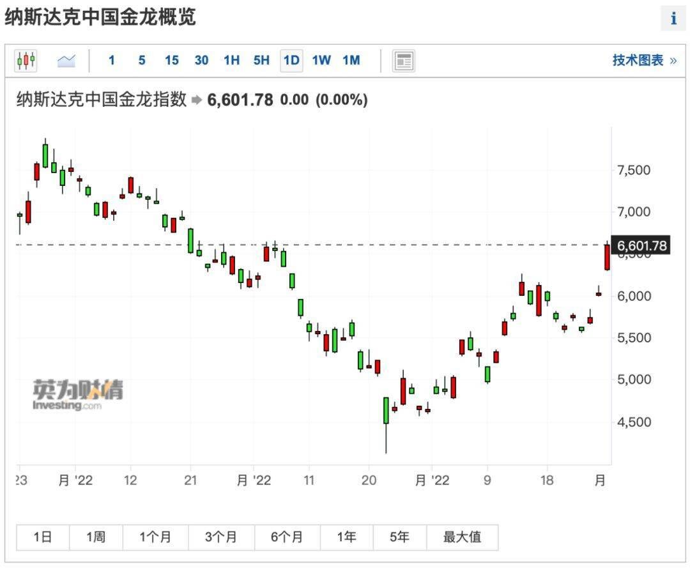Select the active 1D interval
The width and height of the screenshot is (690, 568).
point(291,60)
